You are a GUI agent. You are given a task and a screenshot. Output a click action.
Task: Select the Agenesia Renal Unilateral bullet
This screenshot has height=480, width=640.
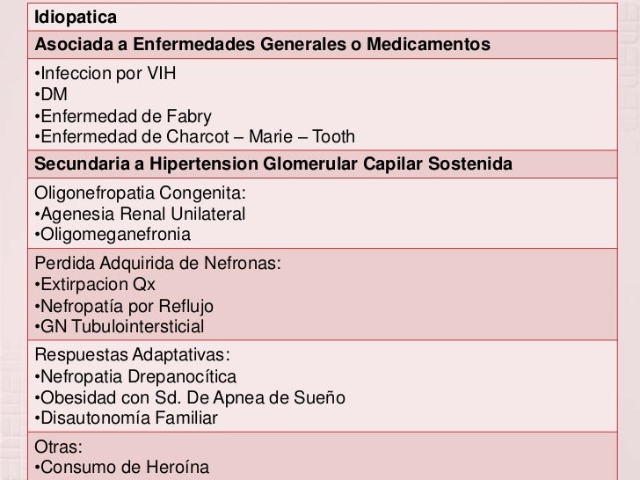click(140, 214)
